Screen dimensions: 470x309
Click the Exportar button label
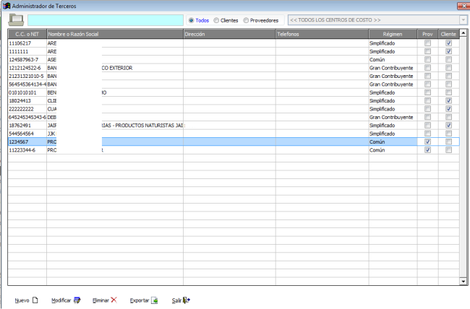tap(140, 300)
